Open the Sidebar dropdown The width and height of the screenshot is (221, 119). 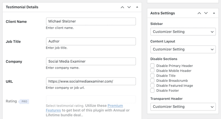183,32
